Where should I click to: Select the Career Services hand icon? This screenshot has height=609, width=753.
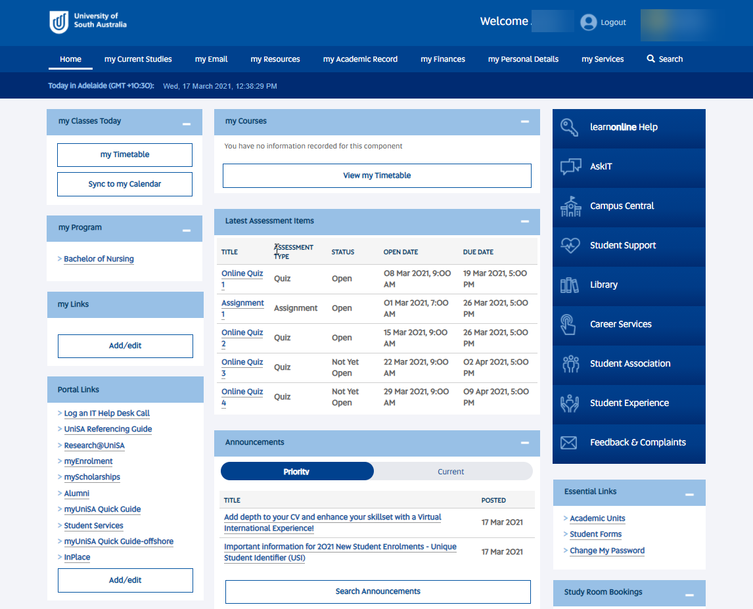(570, 324)
